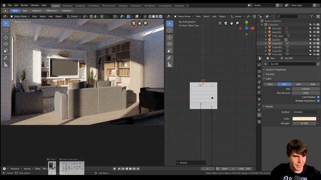Viewport: 321px width, 180px height.
Task: Collapse the Nodes panel
Action: coord(269,106)
